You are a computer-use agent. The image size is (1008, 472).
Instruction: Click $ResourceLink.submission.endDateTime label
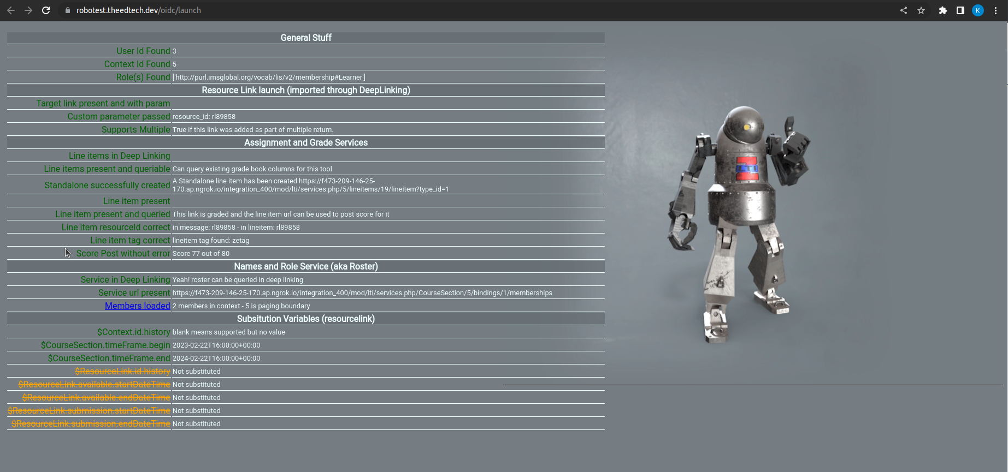[91, 423]
